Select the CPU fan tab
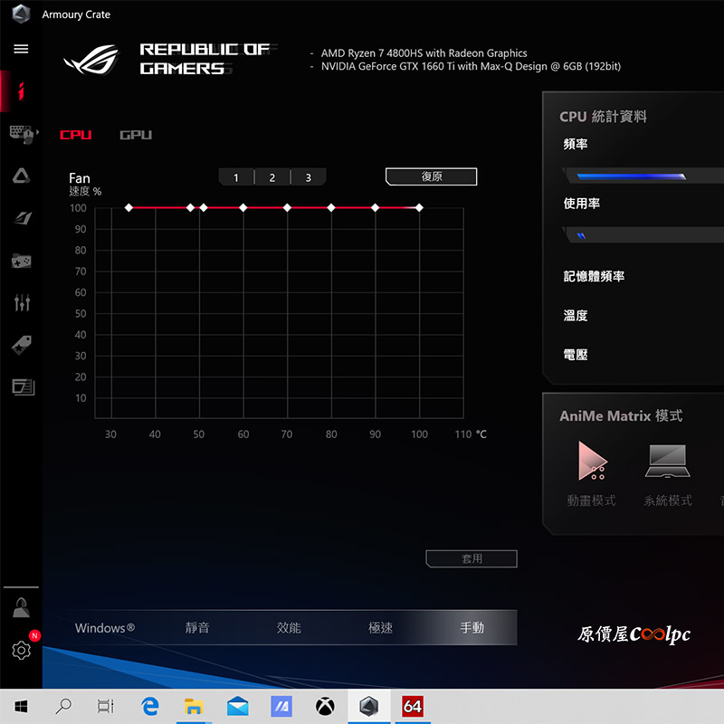Viewport: 724px width, 724px height. [76, 135]
